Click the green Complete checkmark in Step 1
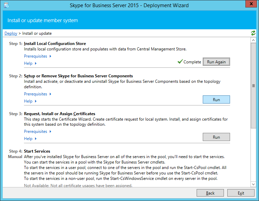259x201 pixels. pyautogui.click(x=180, y=61)
